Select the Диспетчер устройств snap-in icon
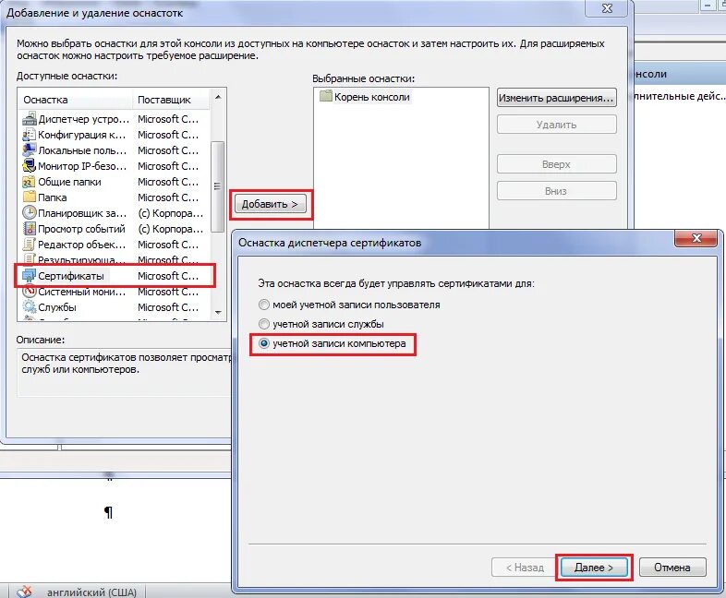 (x=30, y=119)
